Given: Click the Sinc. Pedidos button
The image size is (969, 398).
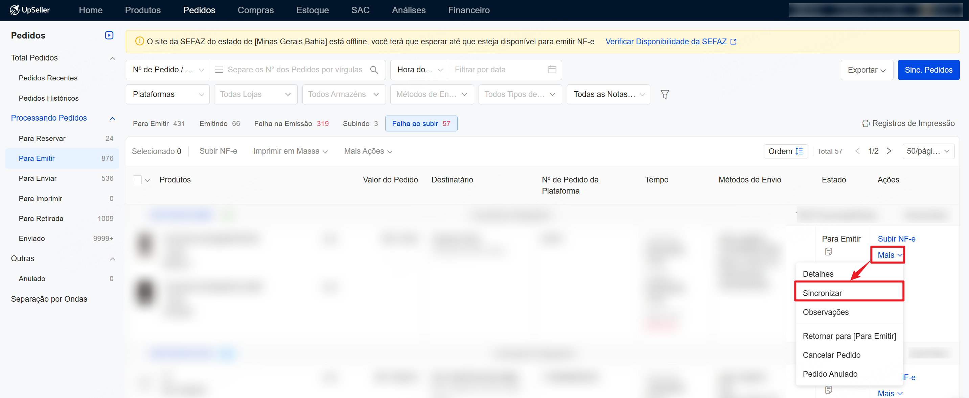Looking at the screenshot, I should pyautogui.click(x=928, y=70).
